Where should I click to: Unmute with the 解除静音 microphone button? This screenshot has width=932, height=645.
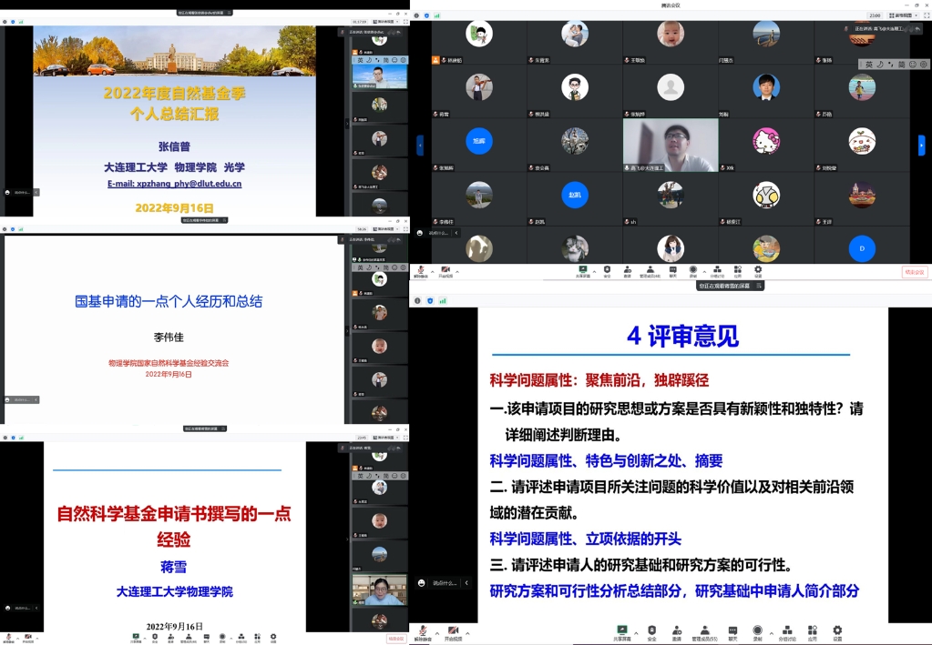click(x=422, y=630)
